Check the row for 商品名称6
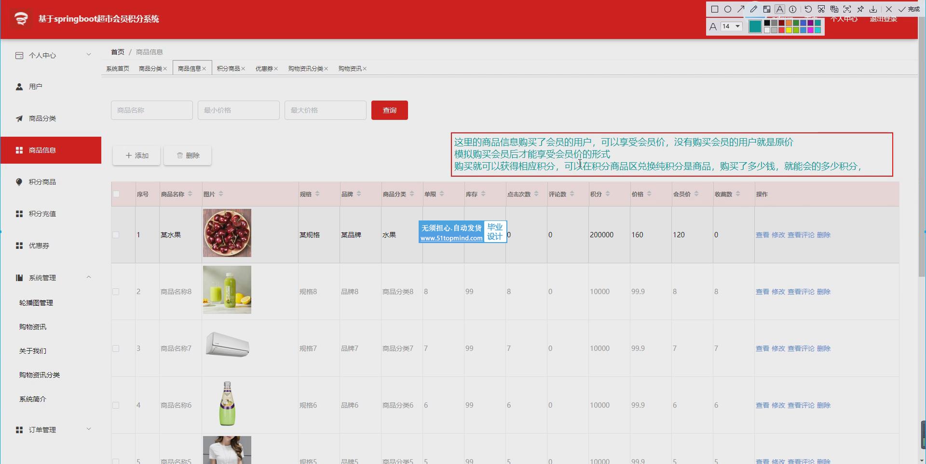The image size is (926, 464). pos(116,405)
